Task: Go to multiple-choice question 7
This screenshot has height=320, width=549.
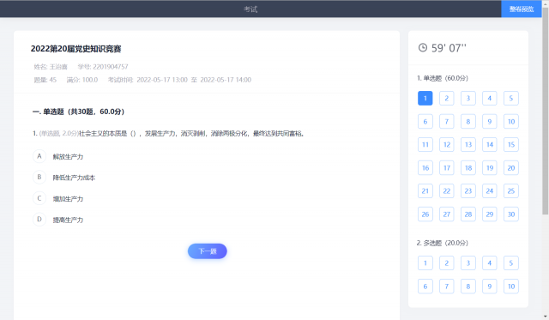Action: click(446, 287)
